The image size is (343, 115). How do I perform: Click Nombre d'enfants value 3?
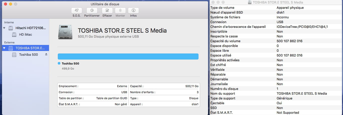click(x=198, y=92)
